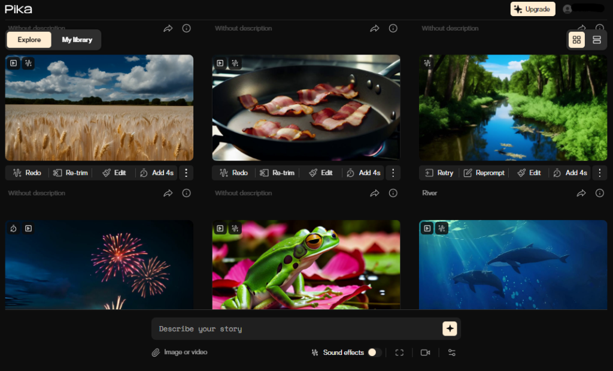
Task: Click the generate sparkle button in prompt bar
Action: coord(450,328)
